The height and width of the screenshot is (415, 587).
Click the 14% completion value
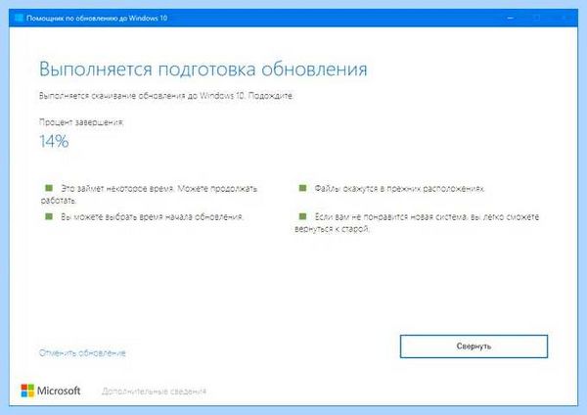pos(54,142)
